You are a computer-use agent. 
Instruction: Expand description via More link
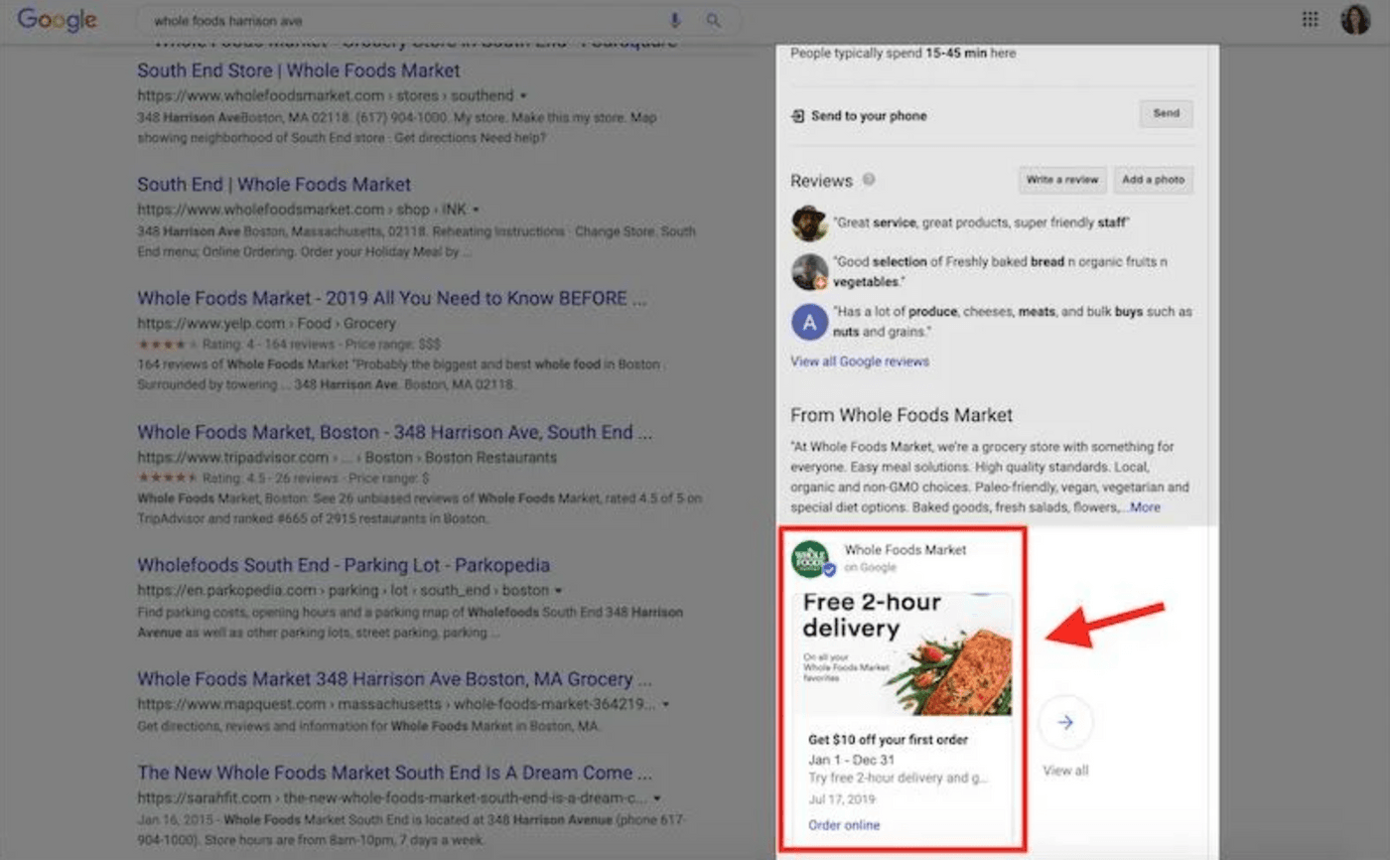point(1145,507)
